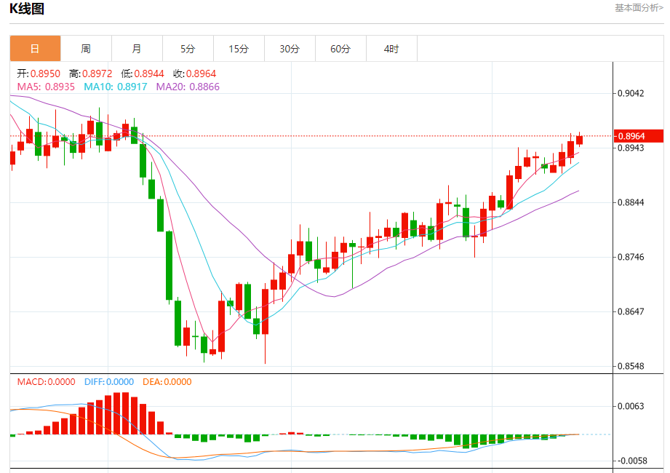Click the MACD:0.0000 indicator label
The image size is (670, 473).
46,382
